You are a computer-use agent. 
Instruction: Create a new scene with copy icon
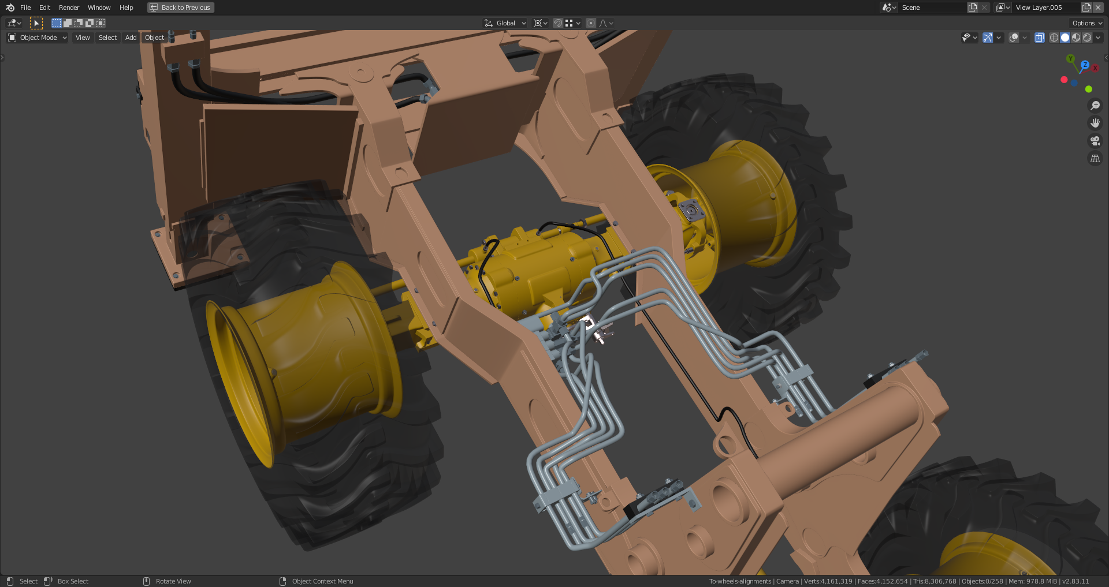point(973,8)
